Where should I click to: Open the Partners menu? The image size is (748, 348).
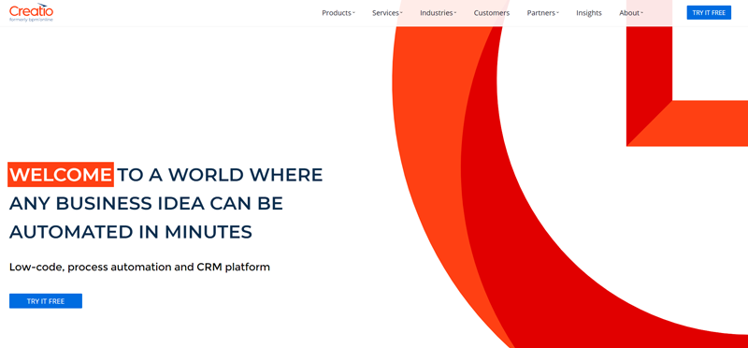click(x=541, y=13)
